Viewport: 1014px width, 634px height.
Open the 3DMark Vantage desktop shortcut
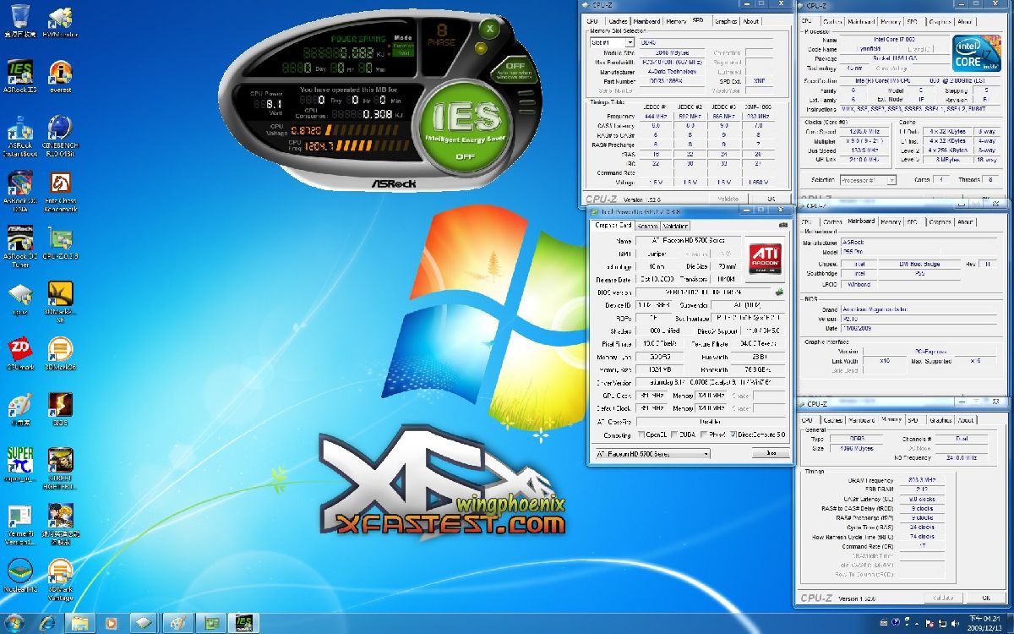60,579
